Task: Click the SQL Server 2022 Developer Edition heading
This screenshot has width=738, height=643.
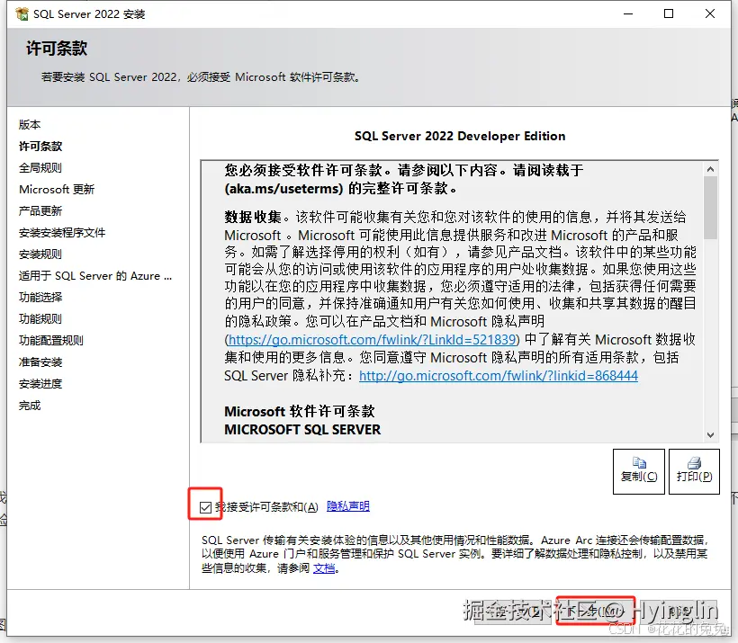Action: [x=460, y=136]
